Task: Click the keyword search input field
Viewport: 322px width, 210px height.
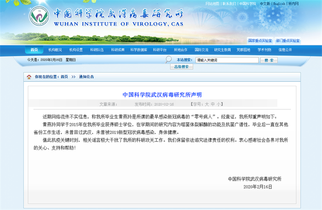Action: pyautogui.click(x=227, y=60)
